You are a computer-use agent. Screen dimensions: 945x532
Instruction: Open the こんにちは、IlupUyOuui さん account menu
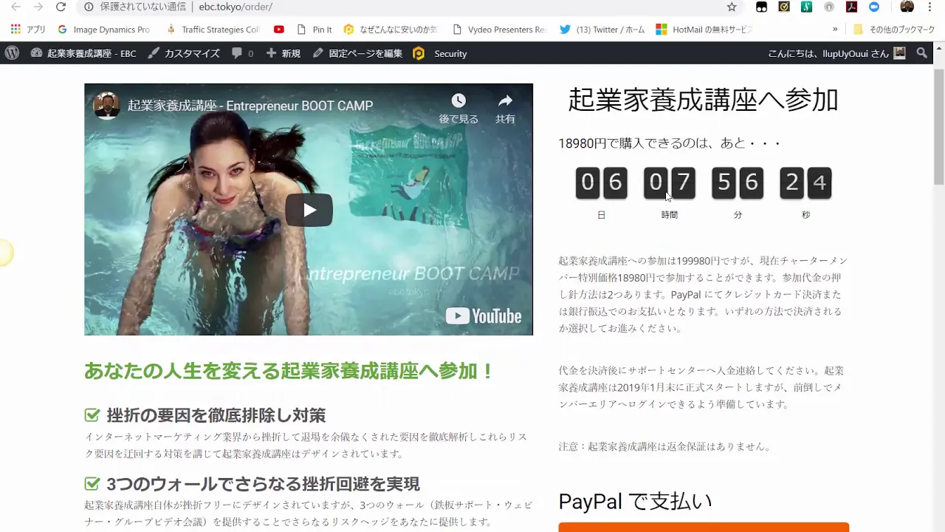(836, 53)
